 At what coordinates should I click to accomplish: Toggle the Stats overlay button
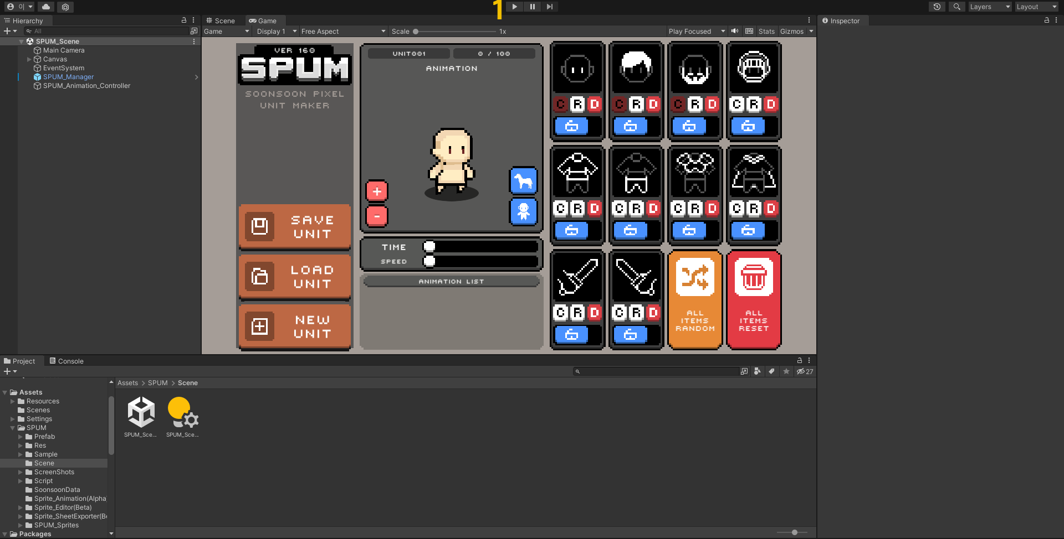766,32
